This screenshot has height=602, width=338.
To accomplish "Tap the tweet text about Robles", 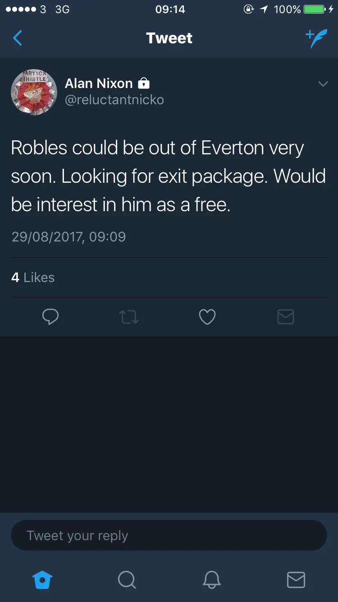I will pyautogui.click(x=168, y=176).
